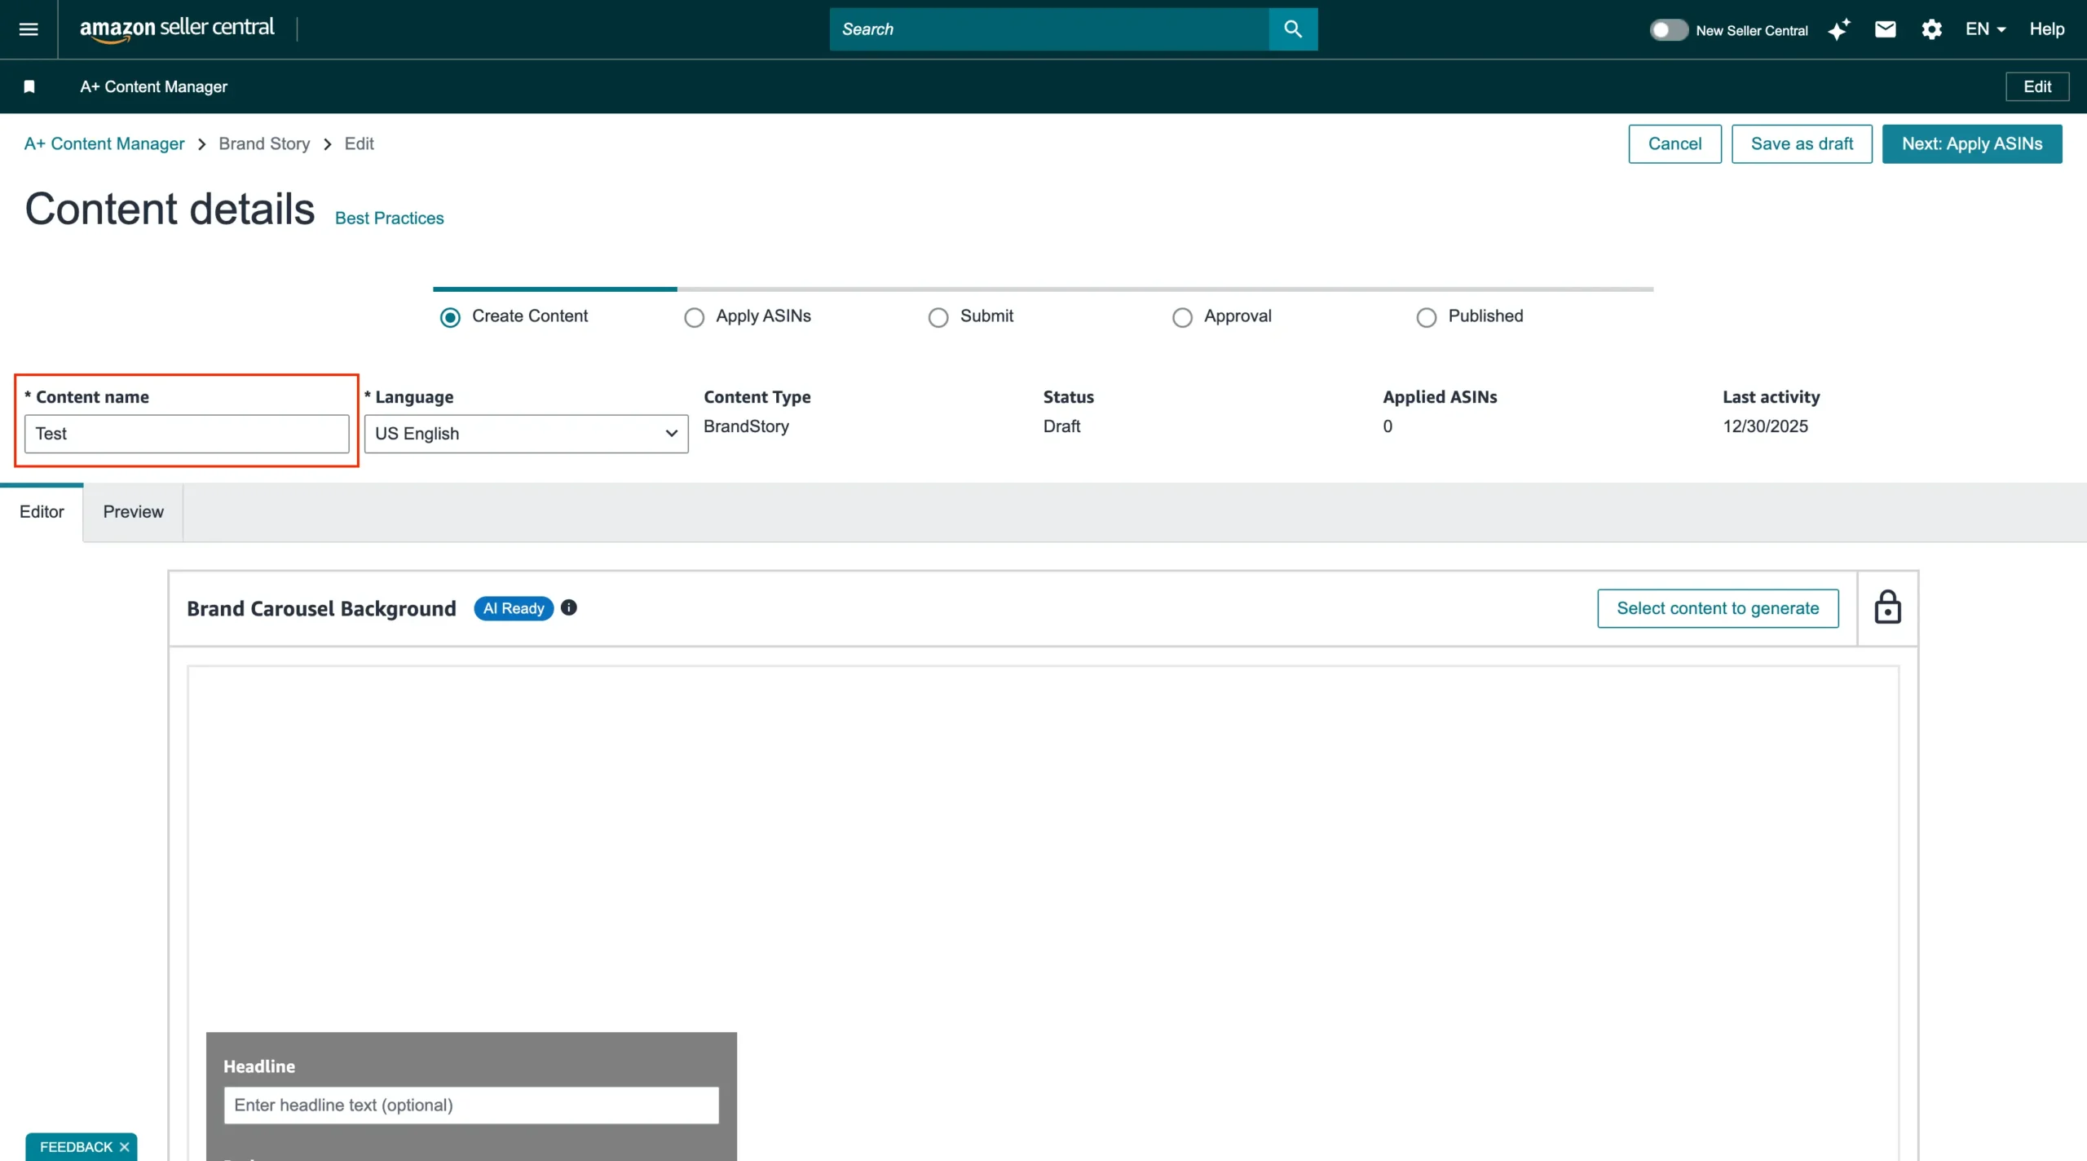Open the settings gear icon
2087x1161 pixels.
point(1931,30)
